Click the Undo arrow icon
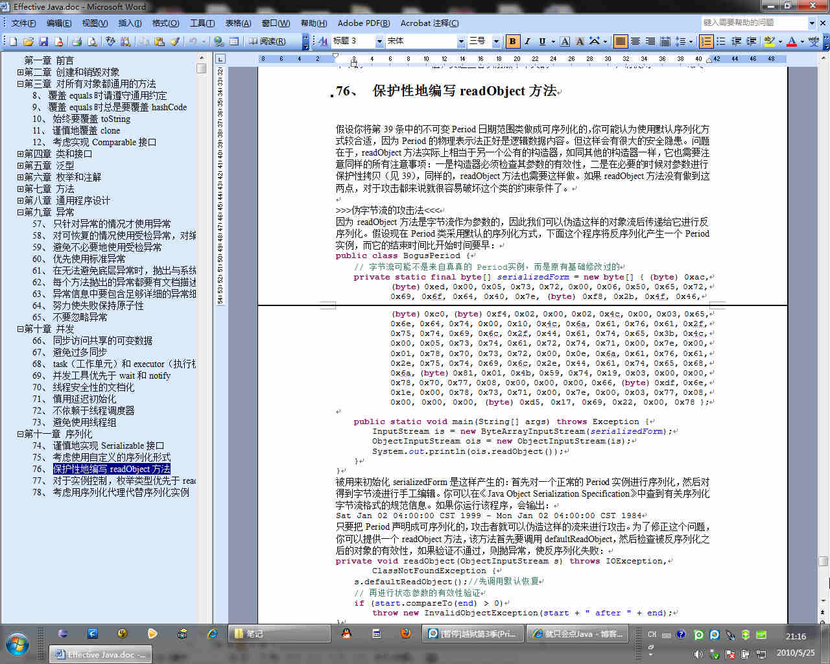Image resolution: width=830 pixels, height=664 pixels. click(x=193, y=41)
